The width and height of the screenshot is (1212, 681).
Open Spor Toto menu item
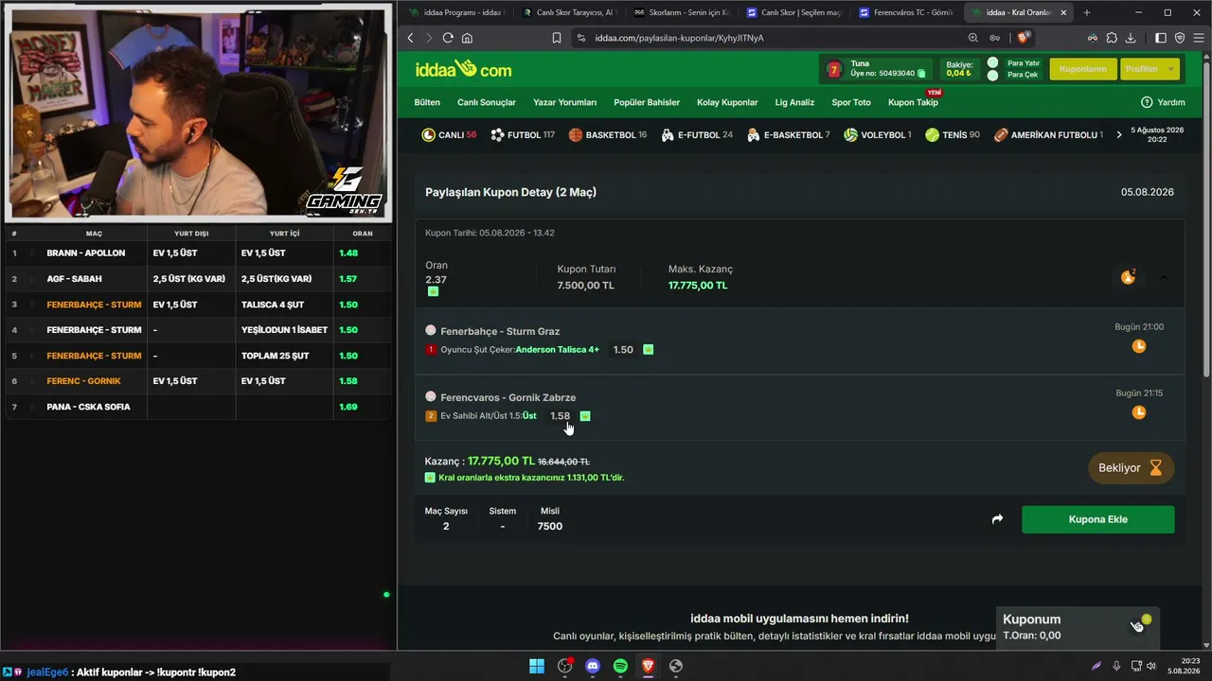[x=851, y=102]
